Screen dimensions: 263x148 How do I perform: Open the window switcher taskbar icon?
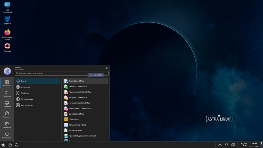pos(10,145)
